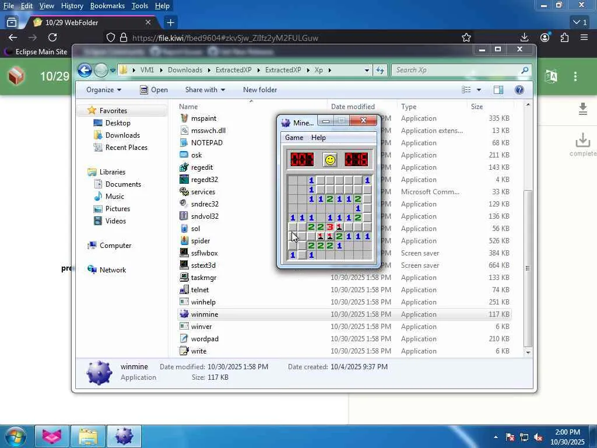The image size is (597, 448).
Task: Open browser downloads icon
Action: (524, 37)
